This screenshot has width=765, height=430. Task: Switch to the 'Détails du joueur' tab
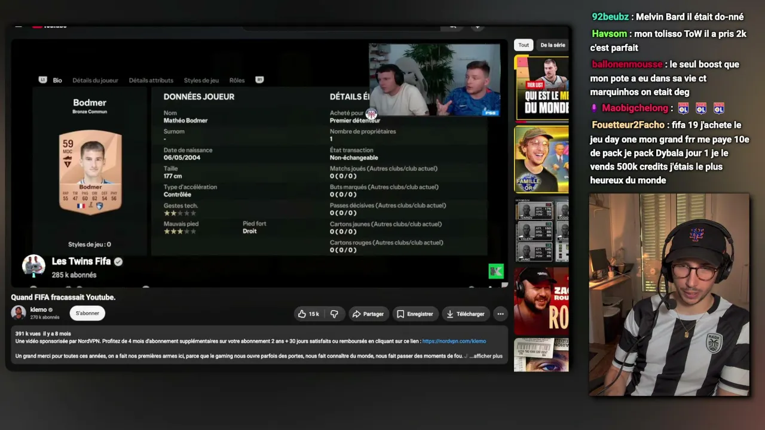[x=96, y=80]
